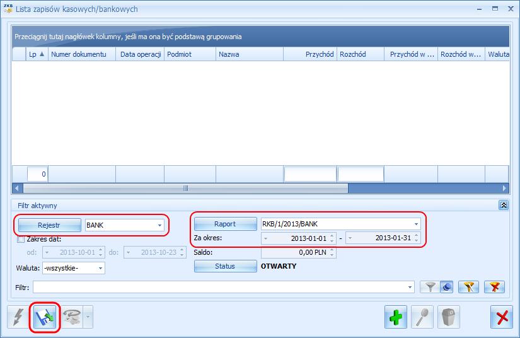Collapse the Filtr aktywny panel
This screenshot has height=338, width=520.
click(504, 206)
